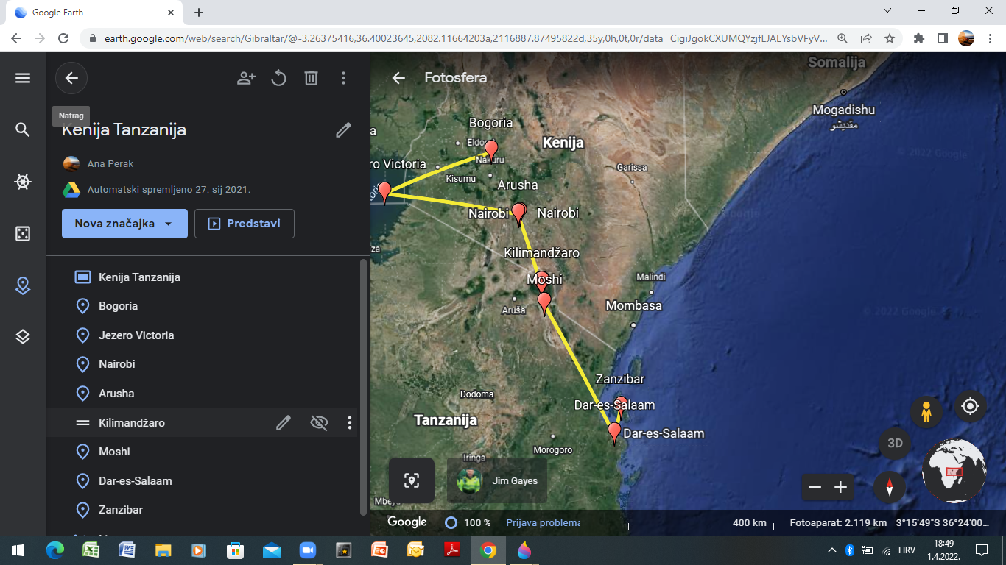Click back arrow next to Fotosfera
The height and width of the screenshot is (565, 1006).
pos(398,78)
